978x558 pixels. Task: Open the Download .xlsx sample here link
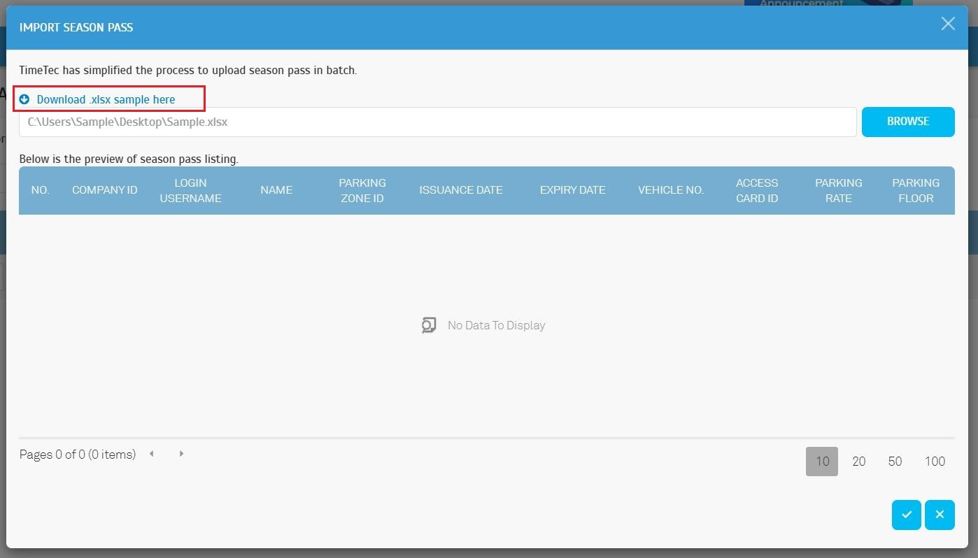click(x=106, y=99)
